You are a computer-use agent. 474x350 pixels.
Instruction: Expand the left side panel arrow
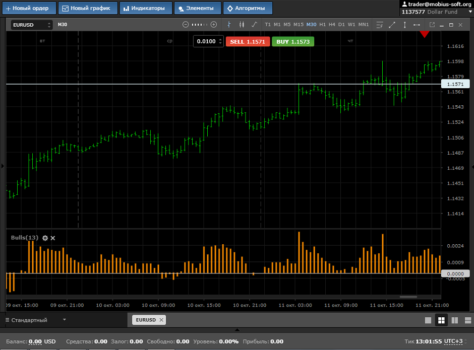pyautogui.click(x=3, y=166)
